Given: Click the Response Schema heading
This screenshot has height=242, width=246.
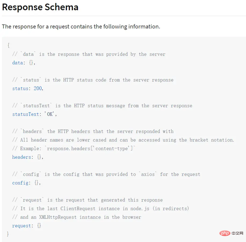Looking at the screenshot, I should pos(40,7).
